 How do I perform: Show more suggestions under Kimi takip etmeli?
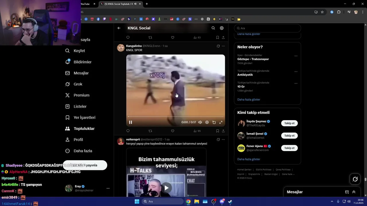(249, 159)
